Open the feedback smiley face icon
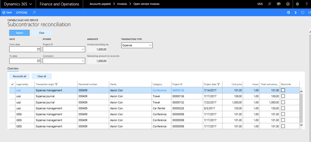 288,4
